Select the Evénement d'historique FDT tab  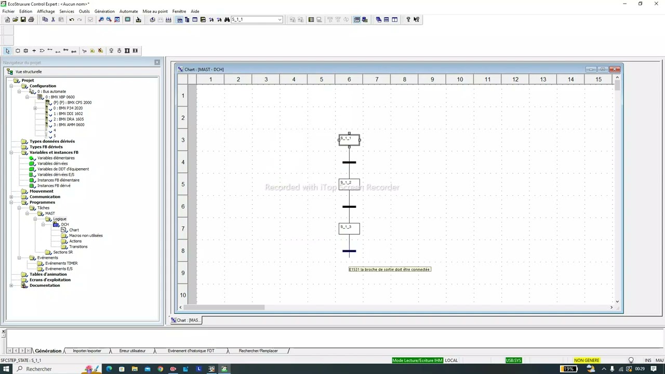(191, 351)
